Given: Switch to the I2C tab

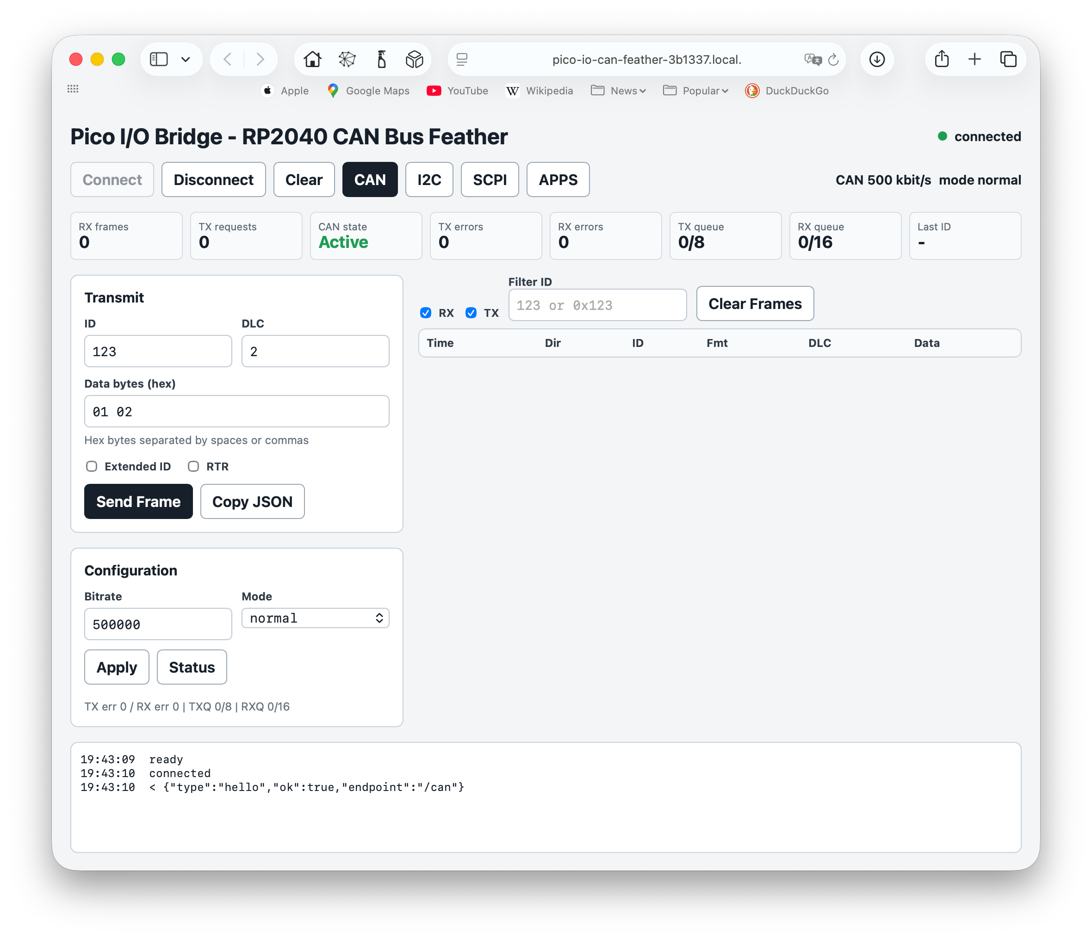Looking at the screenshot, I should click(429, 179).
